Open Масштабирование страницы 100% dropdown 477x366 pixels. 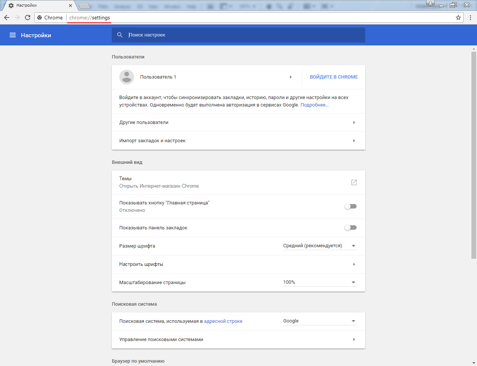[x=320, y=282]
